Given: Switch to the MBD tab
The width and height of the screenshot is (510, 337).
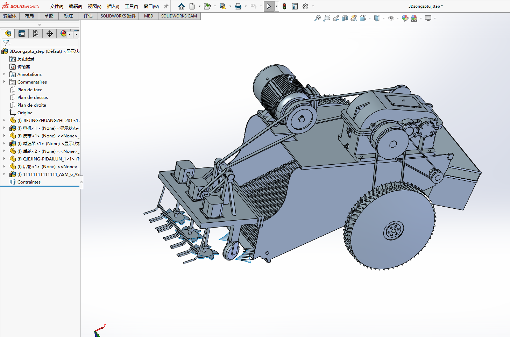Looking at the screenshot, I should (x=149, y=16).
